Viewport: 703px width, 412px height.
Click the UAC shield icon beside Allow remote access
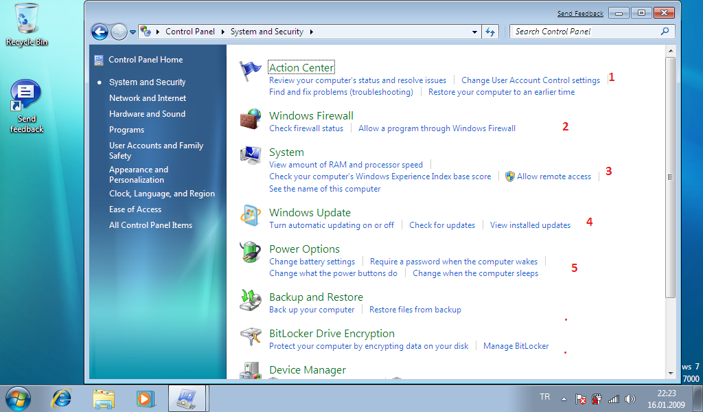[x=510, y=176]
